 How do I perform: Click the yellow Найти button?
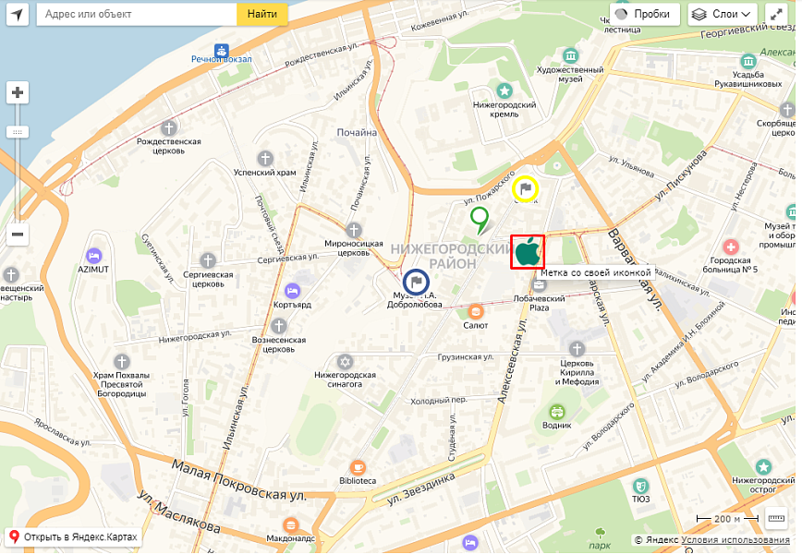(261, 14)
